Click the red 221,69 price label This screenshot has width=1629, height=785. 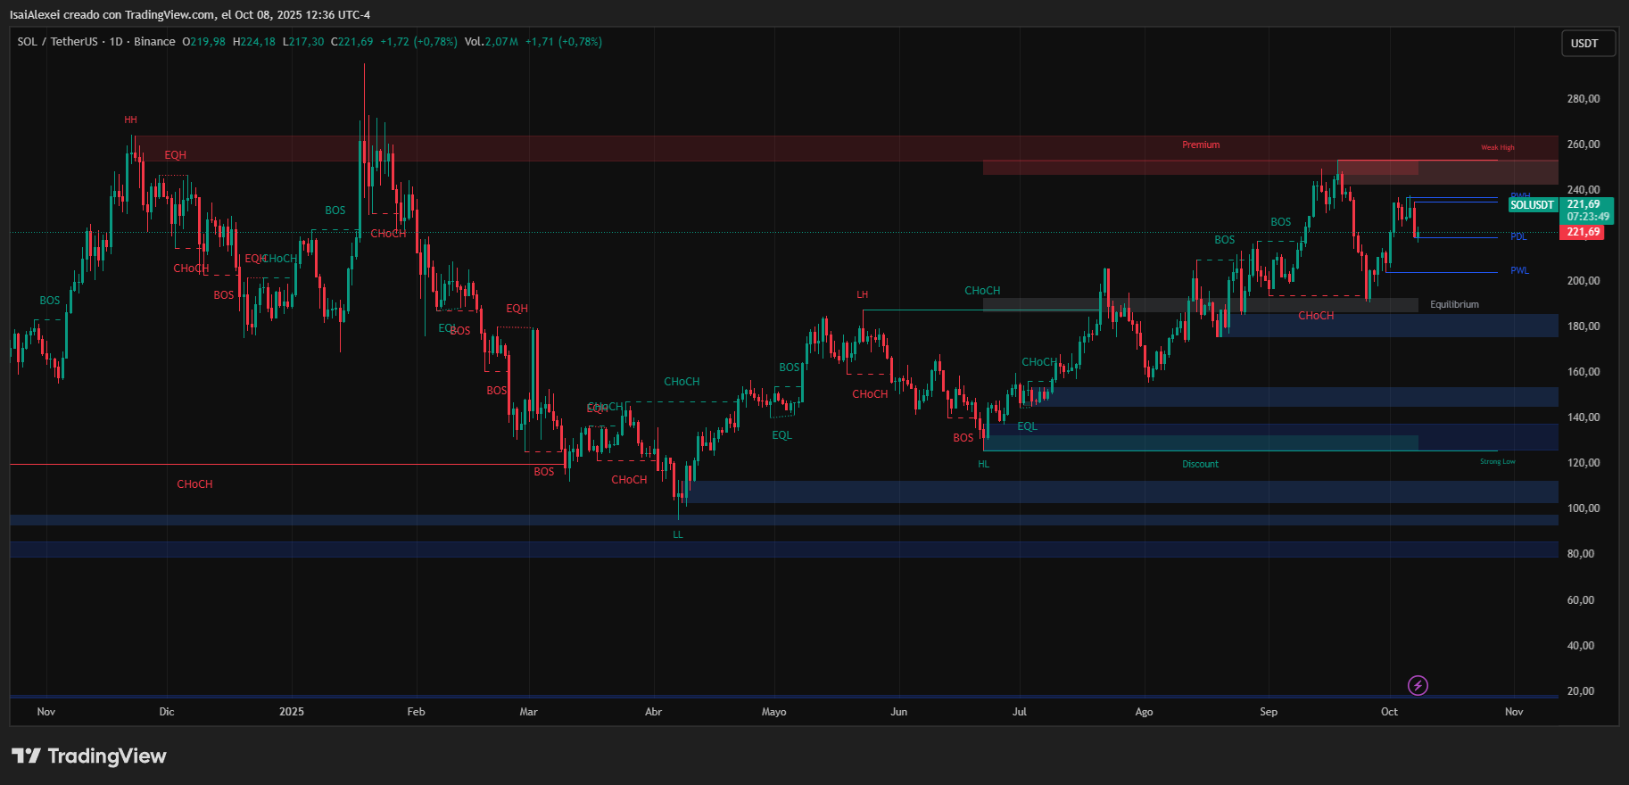pos(1583,232)
